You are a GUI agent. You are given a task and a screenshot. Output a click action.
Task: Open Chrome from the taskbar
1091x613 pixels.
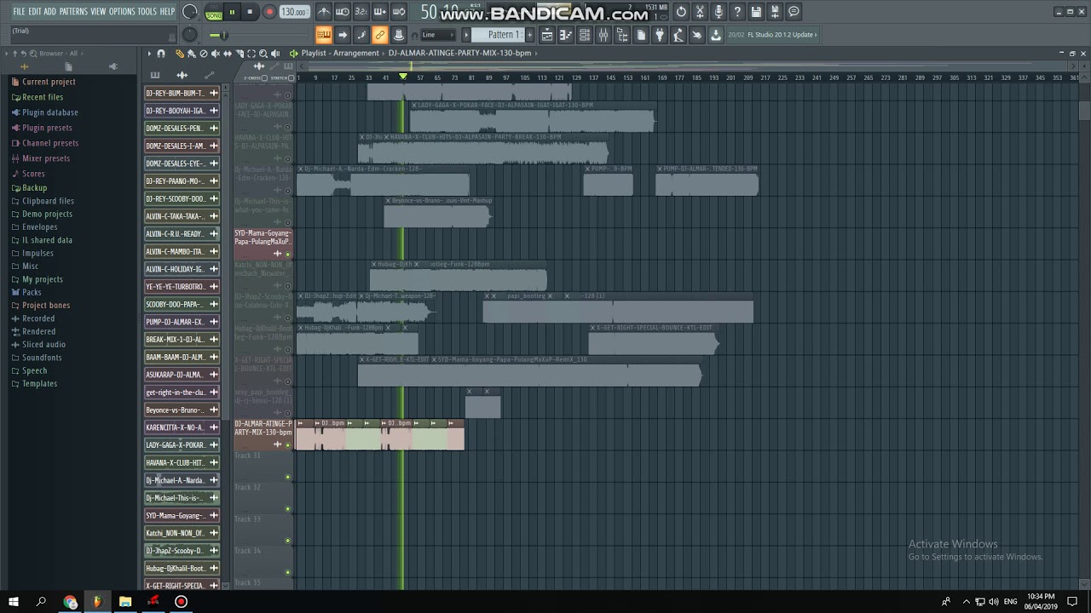click(70, 602)
